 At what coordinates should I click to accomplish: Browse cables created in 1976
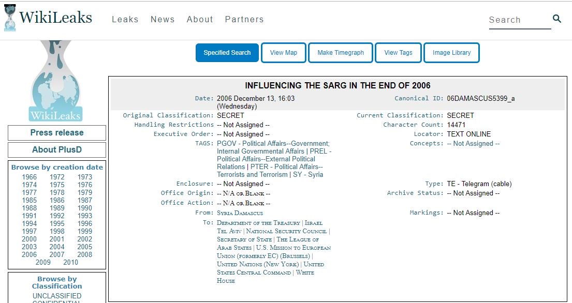coord(84,185)
